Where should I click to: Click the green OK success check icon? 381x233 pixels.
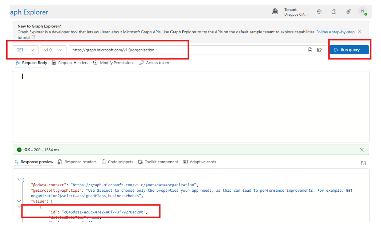(19, 150)
